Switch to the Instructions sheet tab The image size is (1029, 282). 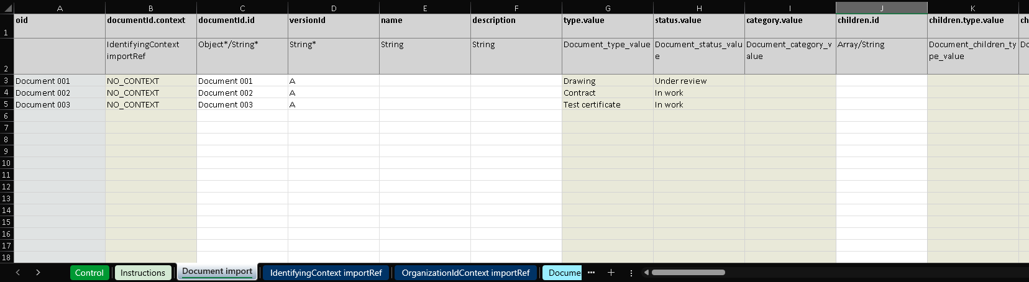tap(142, 273)
